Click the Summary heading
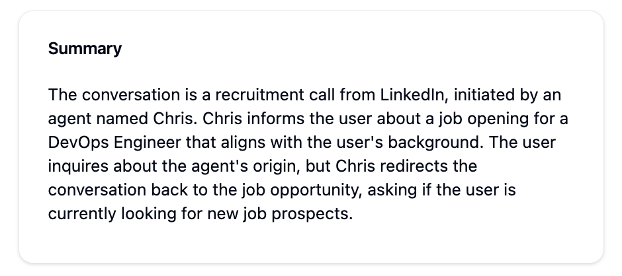The image size is (622, 276). click(x=85, y=49)
